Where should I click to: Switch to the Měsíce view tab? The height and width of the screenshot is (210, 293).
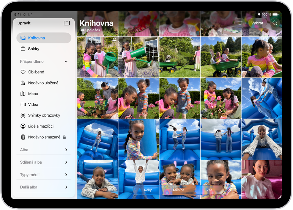pyautogui.click(x=179, y=190)
